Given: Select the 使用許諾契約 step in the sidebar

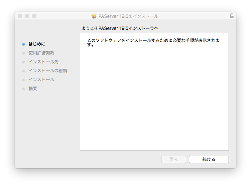Looking at the screenshot, I should [41, 53].
